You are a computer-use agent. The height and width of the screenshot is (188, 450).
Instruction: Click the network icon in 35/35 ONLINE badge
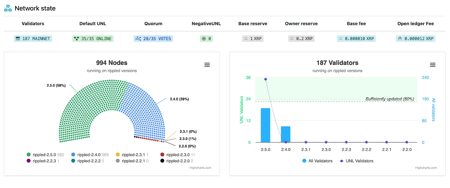(x=76, y=39)
